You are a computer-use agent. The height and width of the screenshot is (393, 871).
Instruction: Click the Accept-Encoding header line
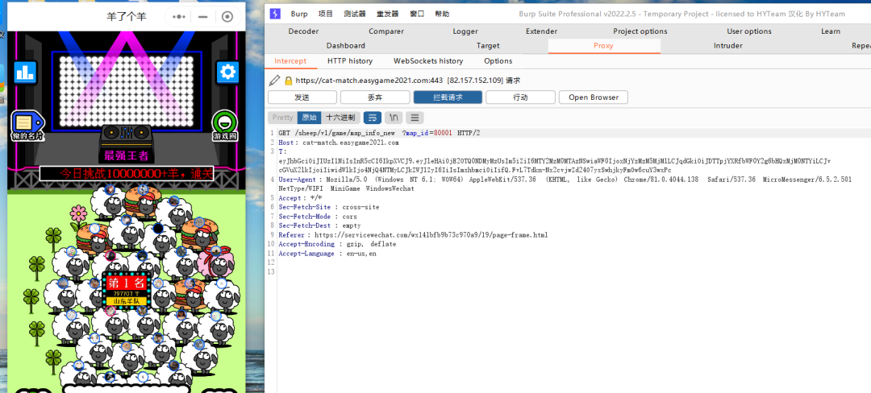(x=337, y=244)
